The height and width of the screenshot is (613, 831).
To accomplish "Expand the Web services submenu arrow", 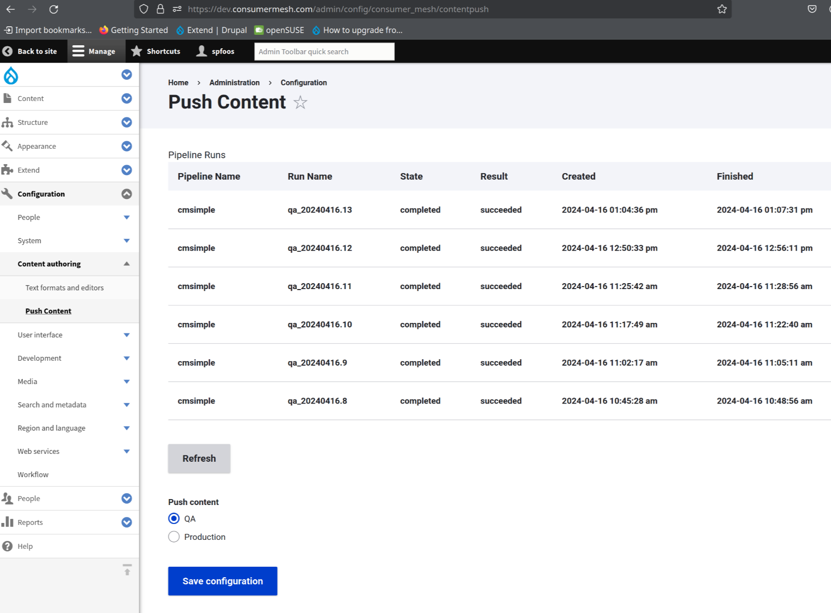I will tap(127, 451).
